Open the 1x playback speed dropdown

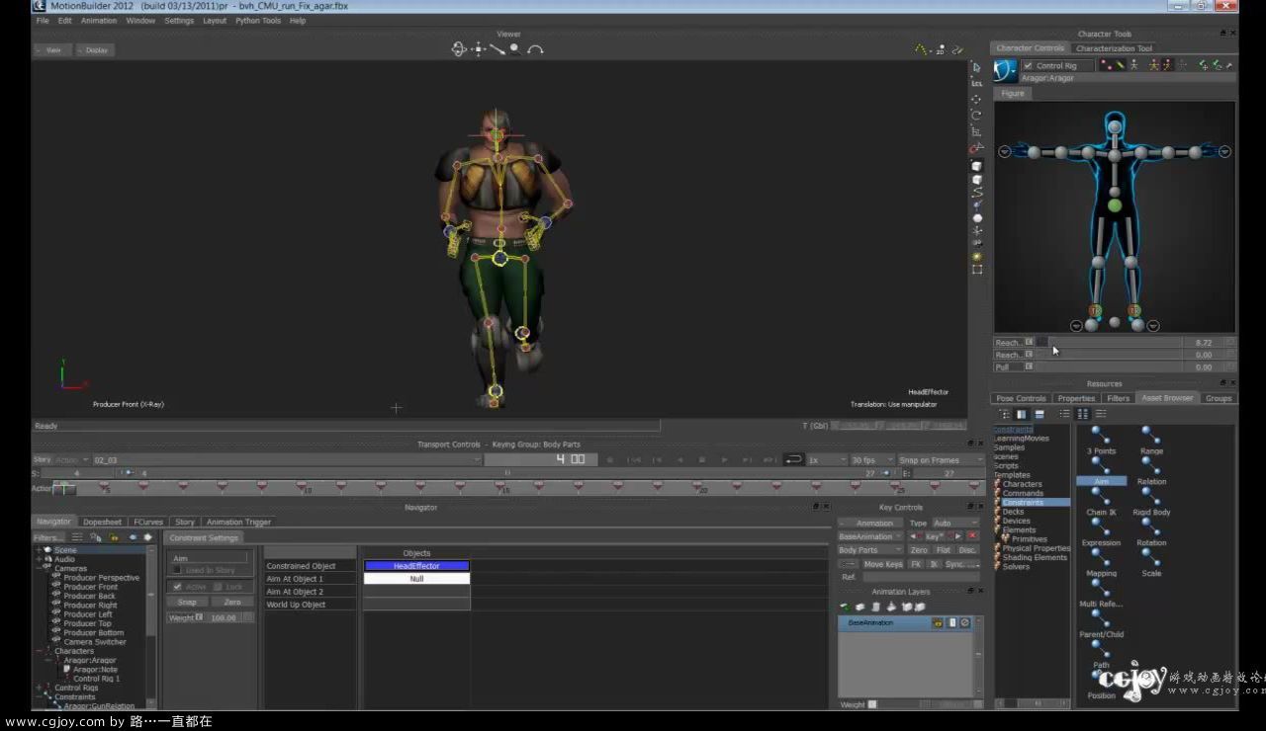click(x=826, y=460)
